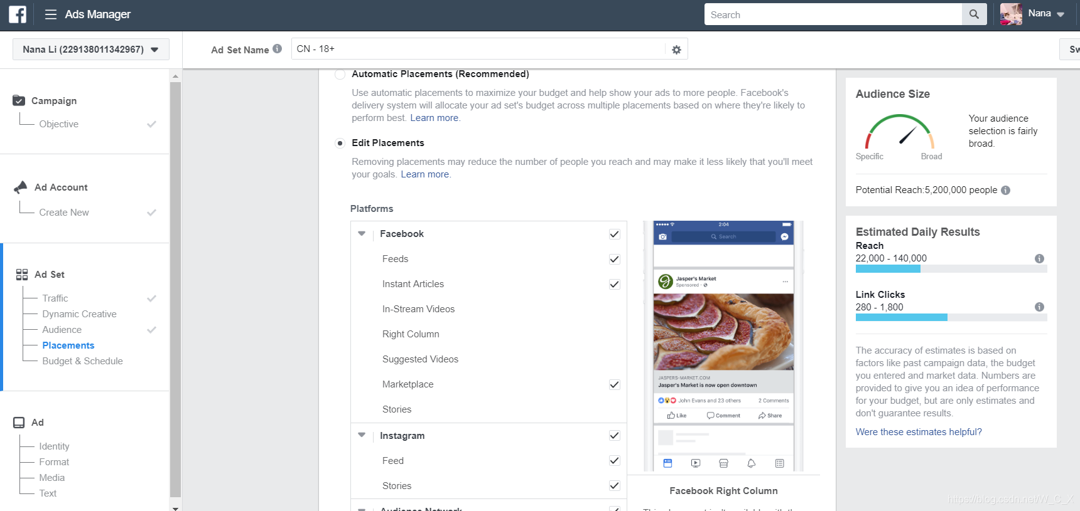The image size is (1080, 511).
Task: Click the search magnifier button
Action: [974, 14]
